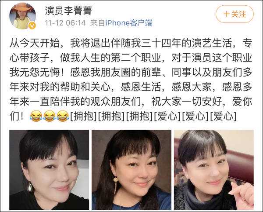
Task: Open selfie photo with tassel earring
Action: (x=131, y=170)
